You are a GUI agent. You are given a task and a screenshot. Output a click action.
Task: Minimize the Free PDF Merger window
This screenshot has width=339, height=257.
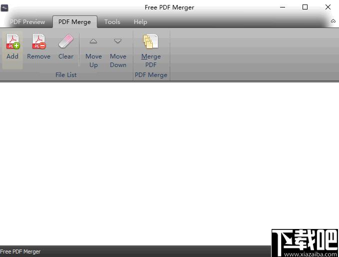(x=283, y=7)
